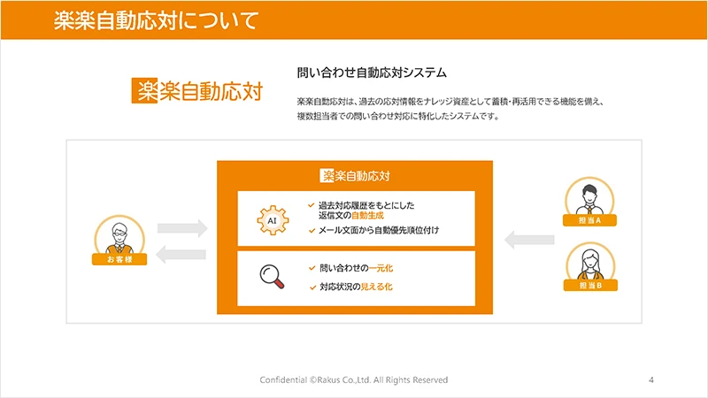Viewport: 708px width, 398px height.
Task: Click the description line starting 複数担当者での
Action: coord(398,117)
